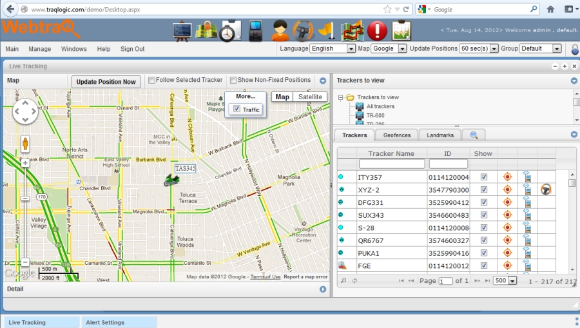Open the Update Positions interval dropdown
The image size is (580, 328).
[479, 48]
